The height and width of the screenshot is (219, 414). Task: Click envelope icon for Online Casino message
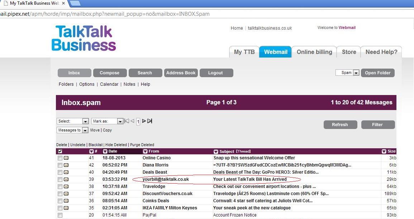click(66, 158)
